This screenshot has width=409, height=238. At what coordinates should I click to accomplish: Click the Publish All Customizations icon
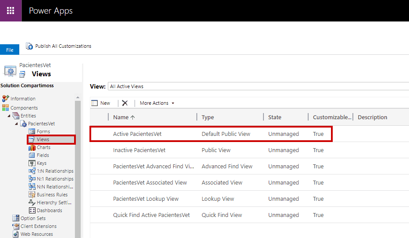pyautogui.click(x=29, y=46)
